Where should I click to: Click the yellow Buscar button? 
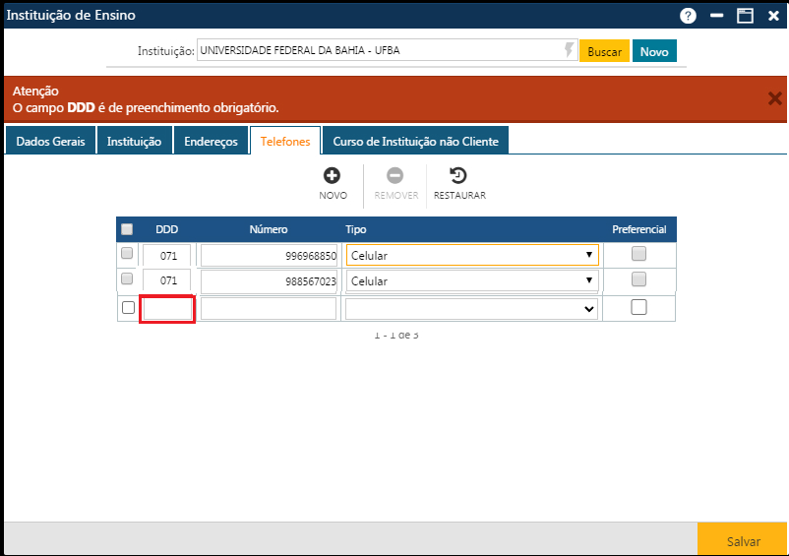tap(604, 51)
